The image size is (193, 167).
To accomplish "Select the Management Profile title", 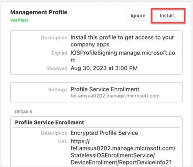I will click(39, 12).
